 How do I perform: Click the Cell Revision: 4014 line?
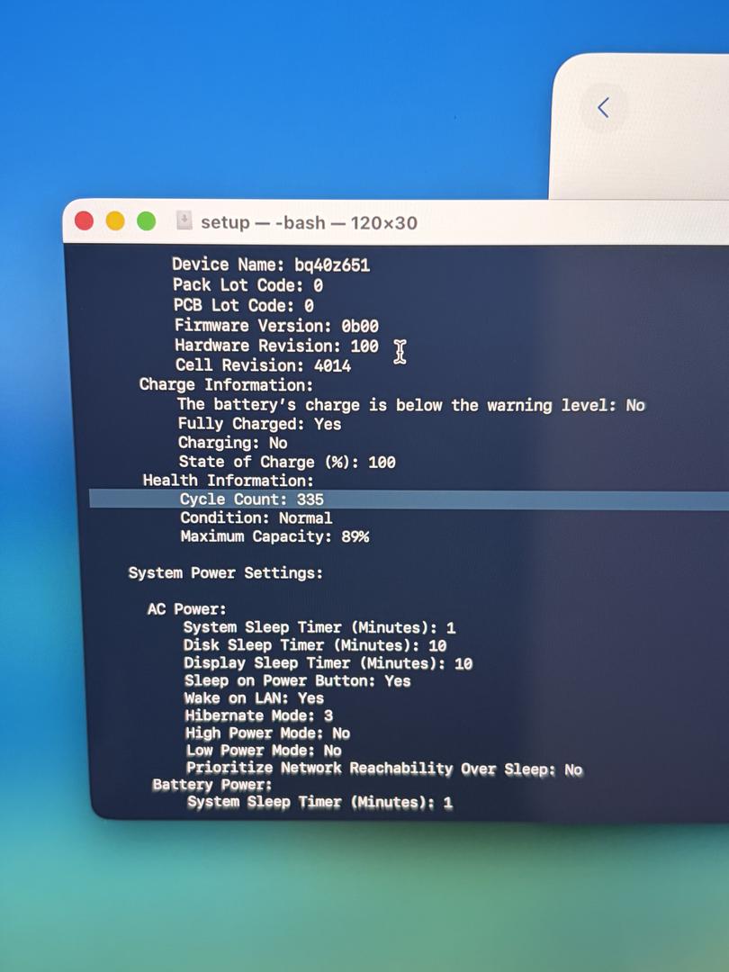[x=263, y=366]
